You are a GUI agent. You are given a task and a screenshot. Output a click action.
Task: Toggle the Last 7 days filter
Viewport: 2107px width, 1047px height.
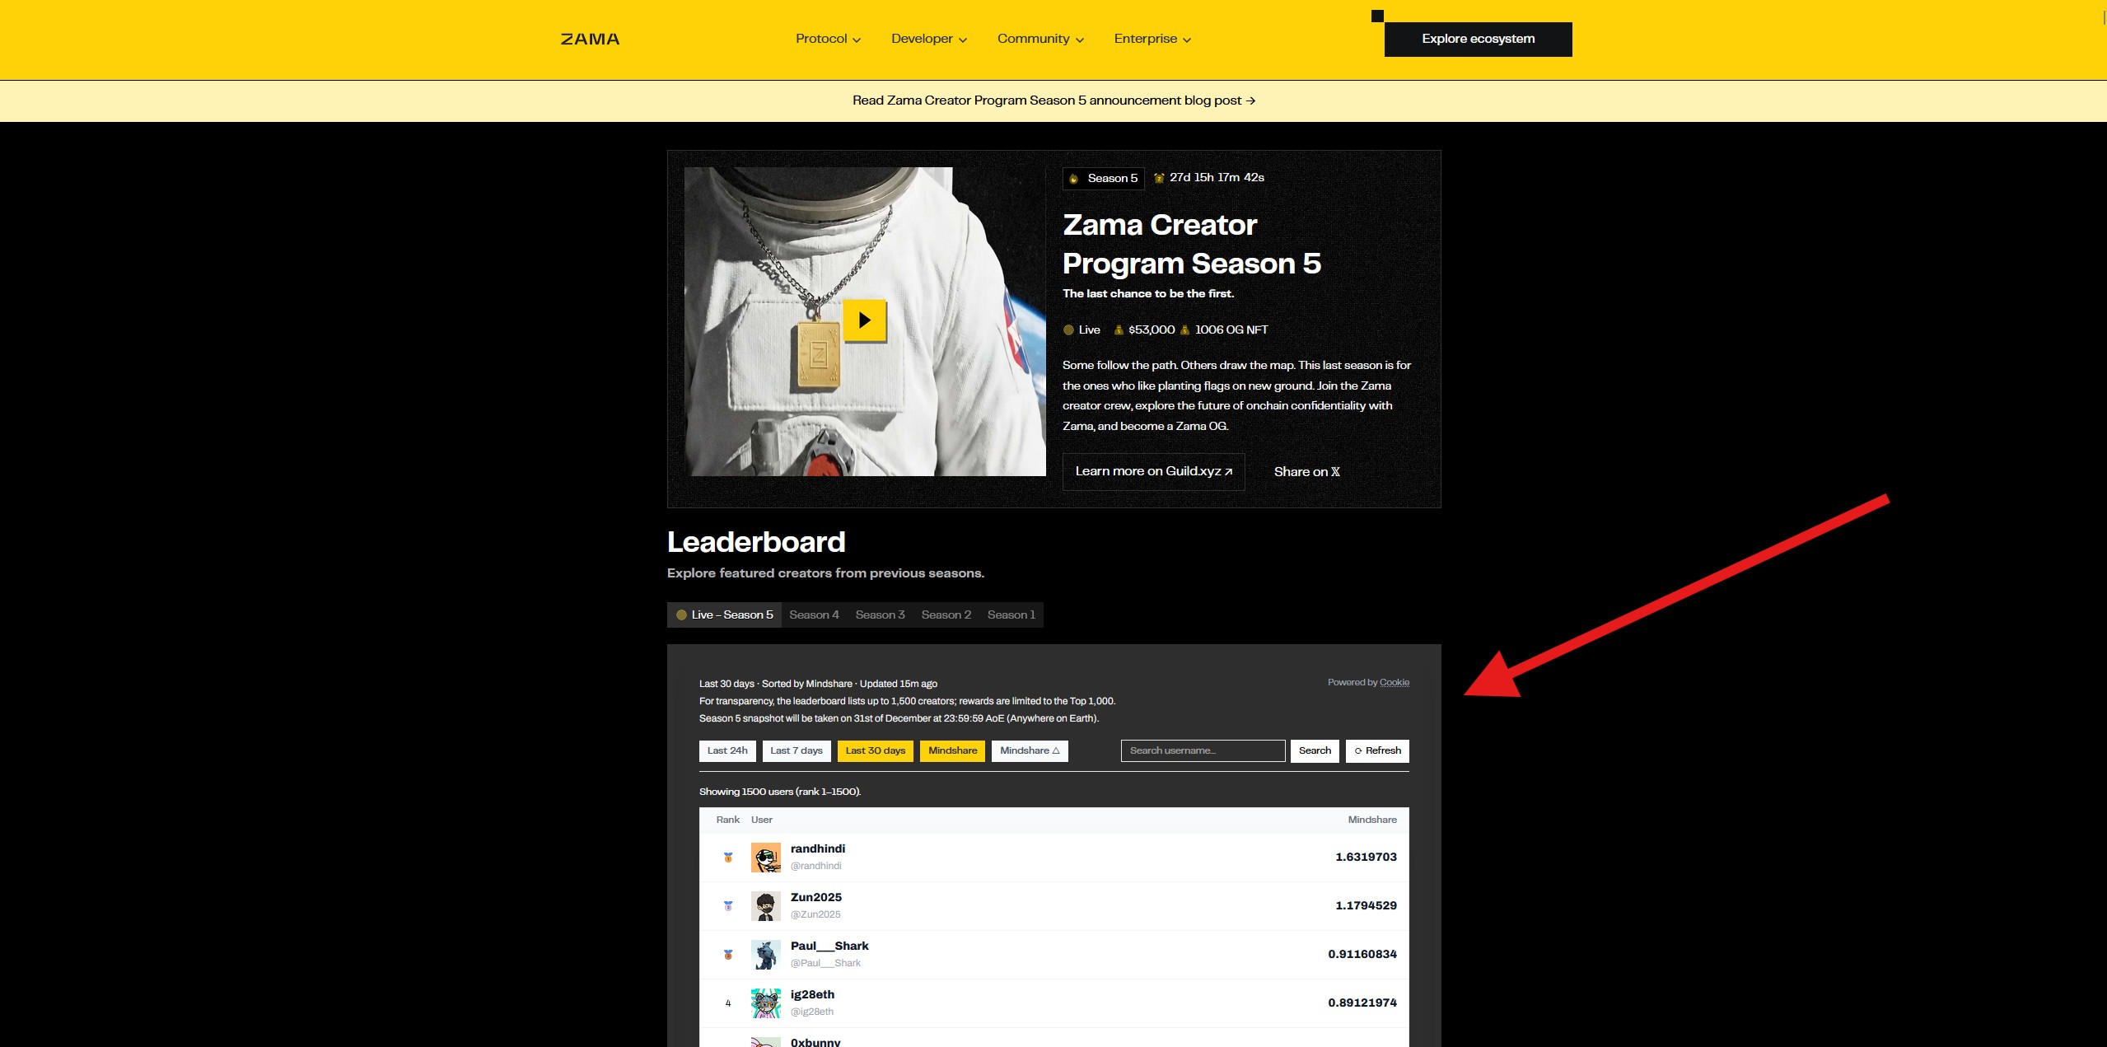tap(797, 750)
